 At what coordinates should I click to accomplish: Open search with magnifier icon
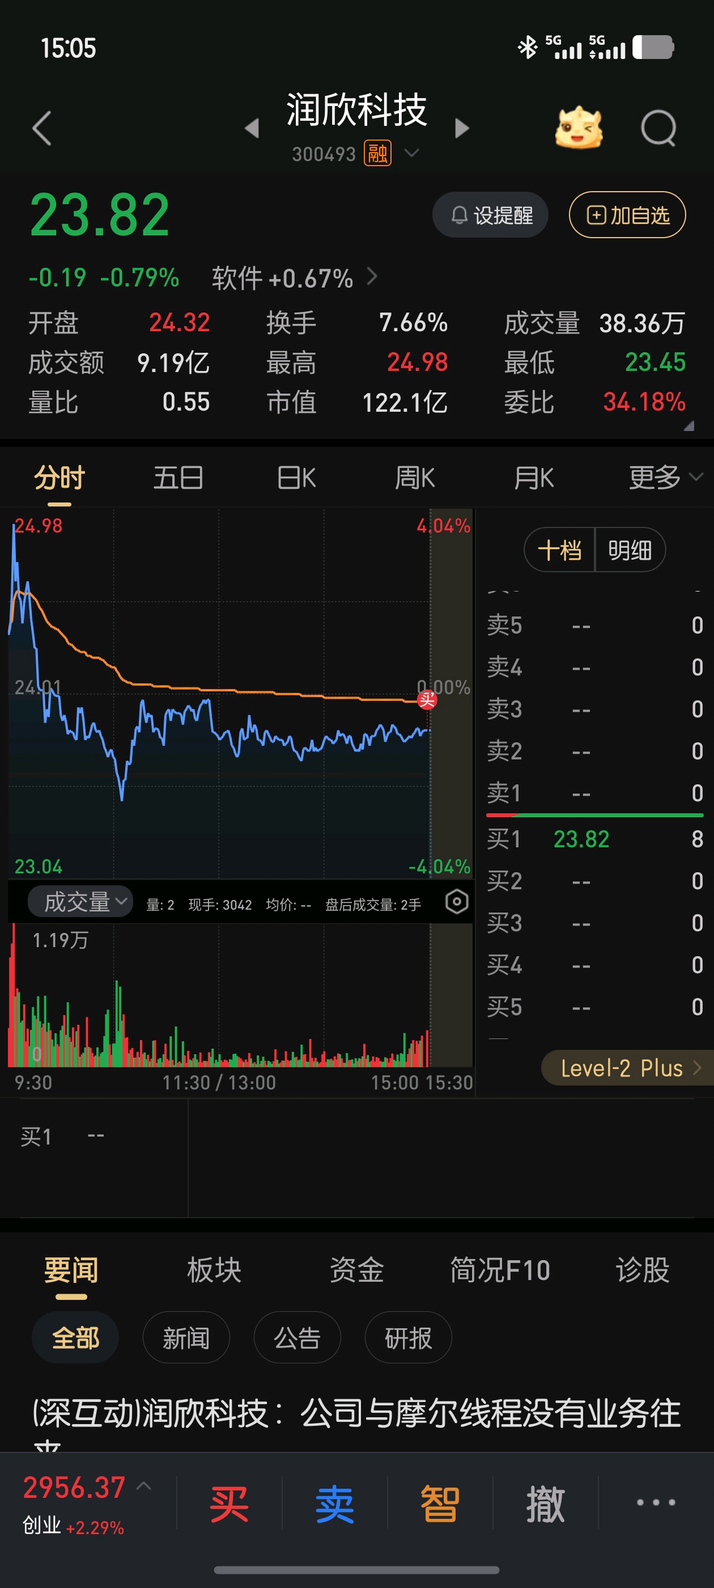click(x=658, y=128)
